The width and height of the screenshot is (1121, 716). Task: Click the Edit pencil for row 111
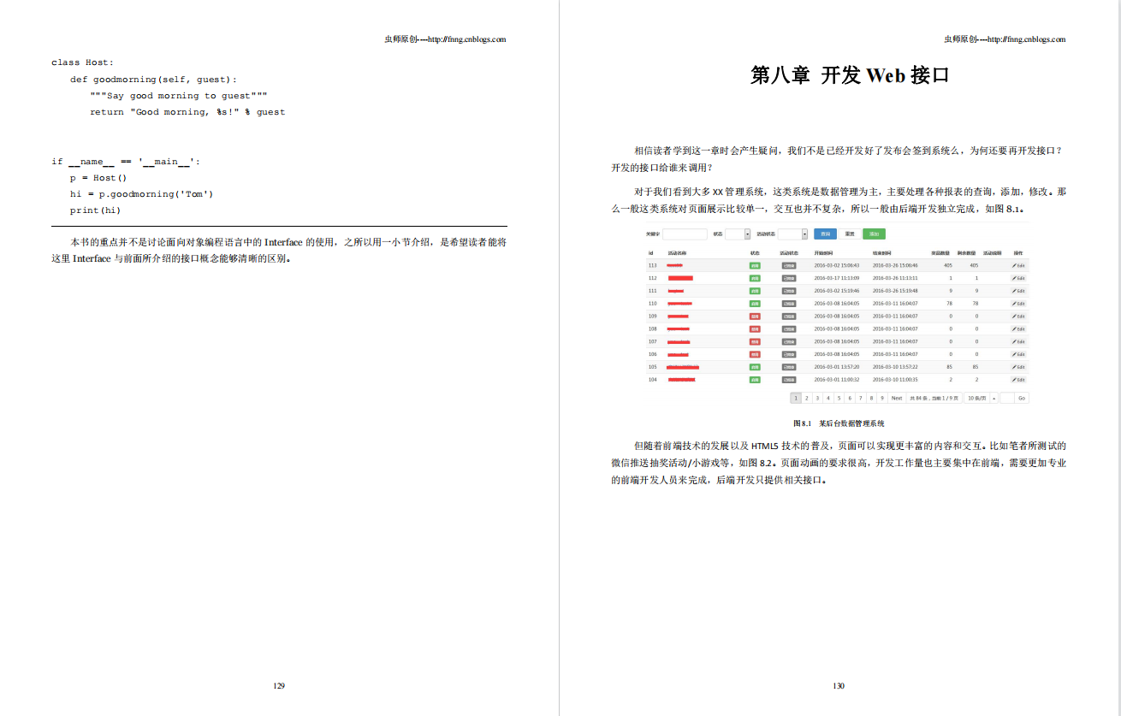tap(1018, 291)
